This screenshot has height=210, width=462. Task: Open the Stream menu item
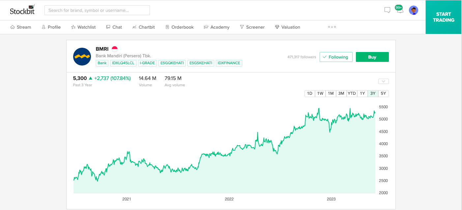[21, 27]
